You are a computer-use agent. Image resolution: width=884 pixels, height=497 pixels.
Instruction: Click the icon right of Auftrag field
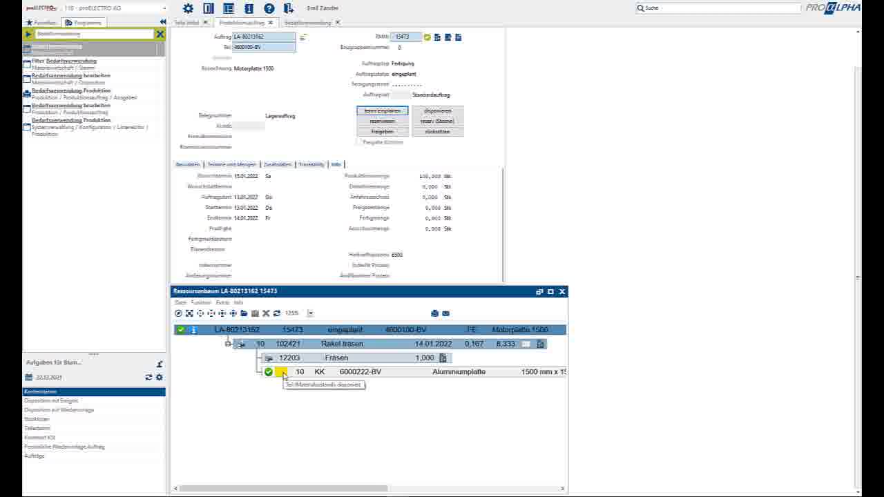coord(302,37)
